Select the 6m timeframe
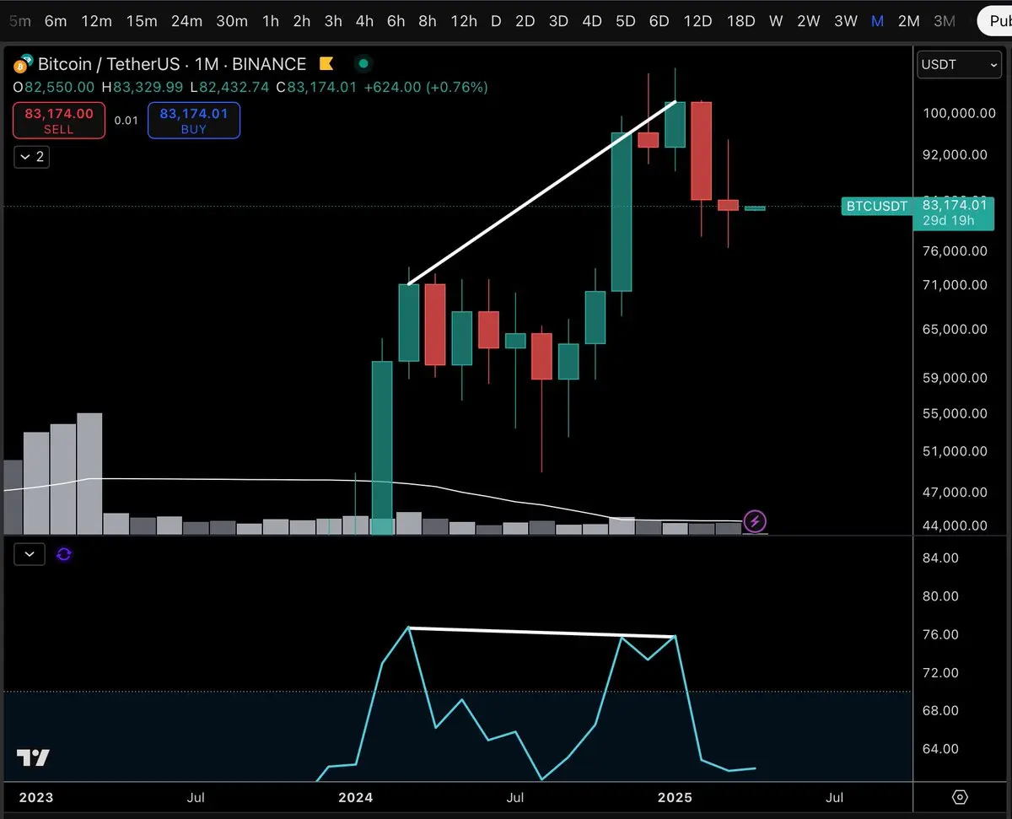Viewport: 1012px width, 819px height. [x=56, y=21]
